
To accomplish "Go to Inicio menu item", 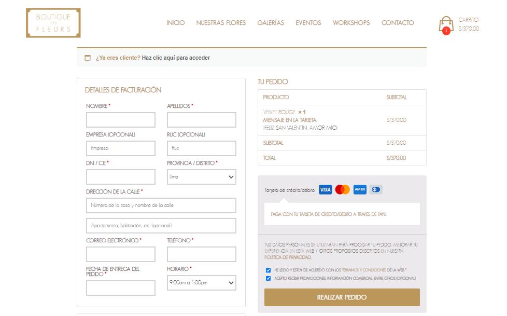I will click(x=176, y=23).
